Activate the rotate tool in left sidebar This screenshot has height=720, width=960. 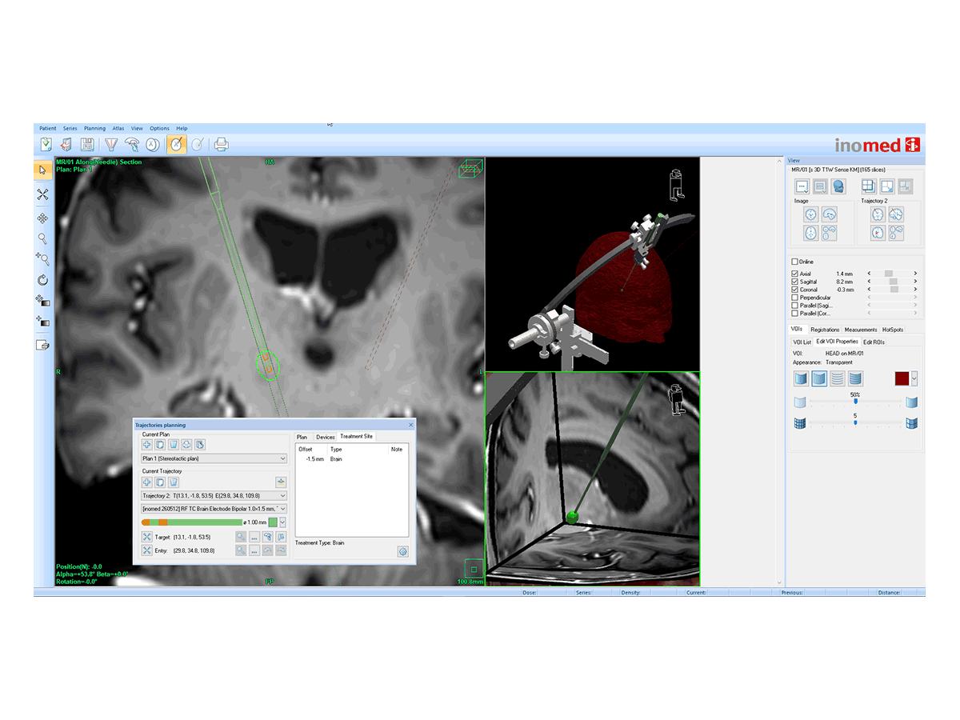click(42, 280)
